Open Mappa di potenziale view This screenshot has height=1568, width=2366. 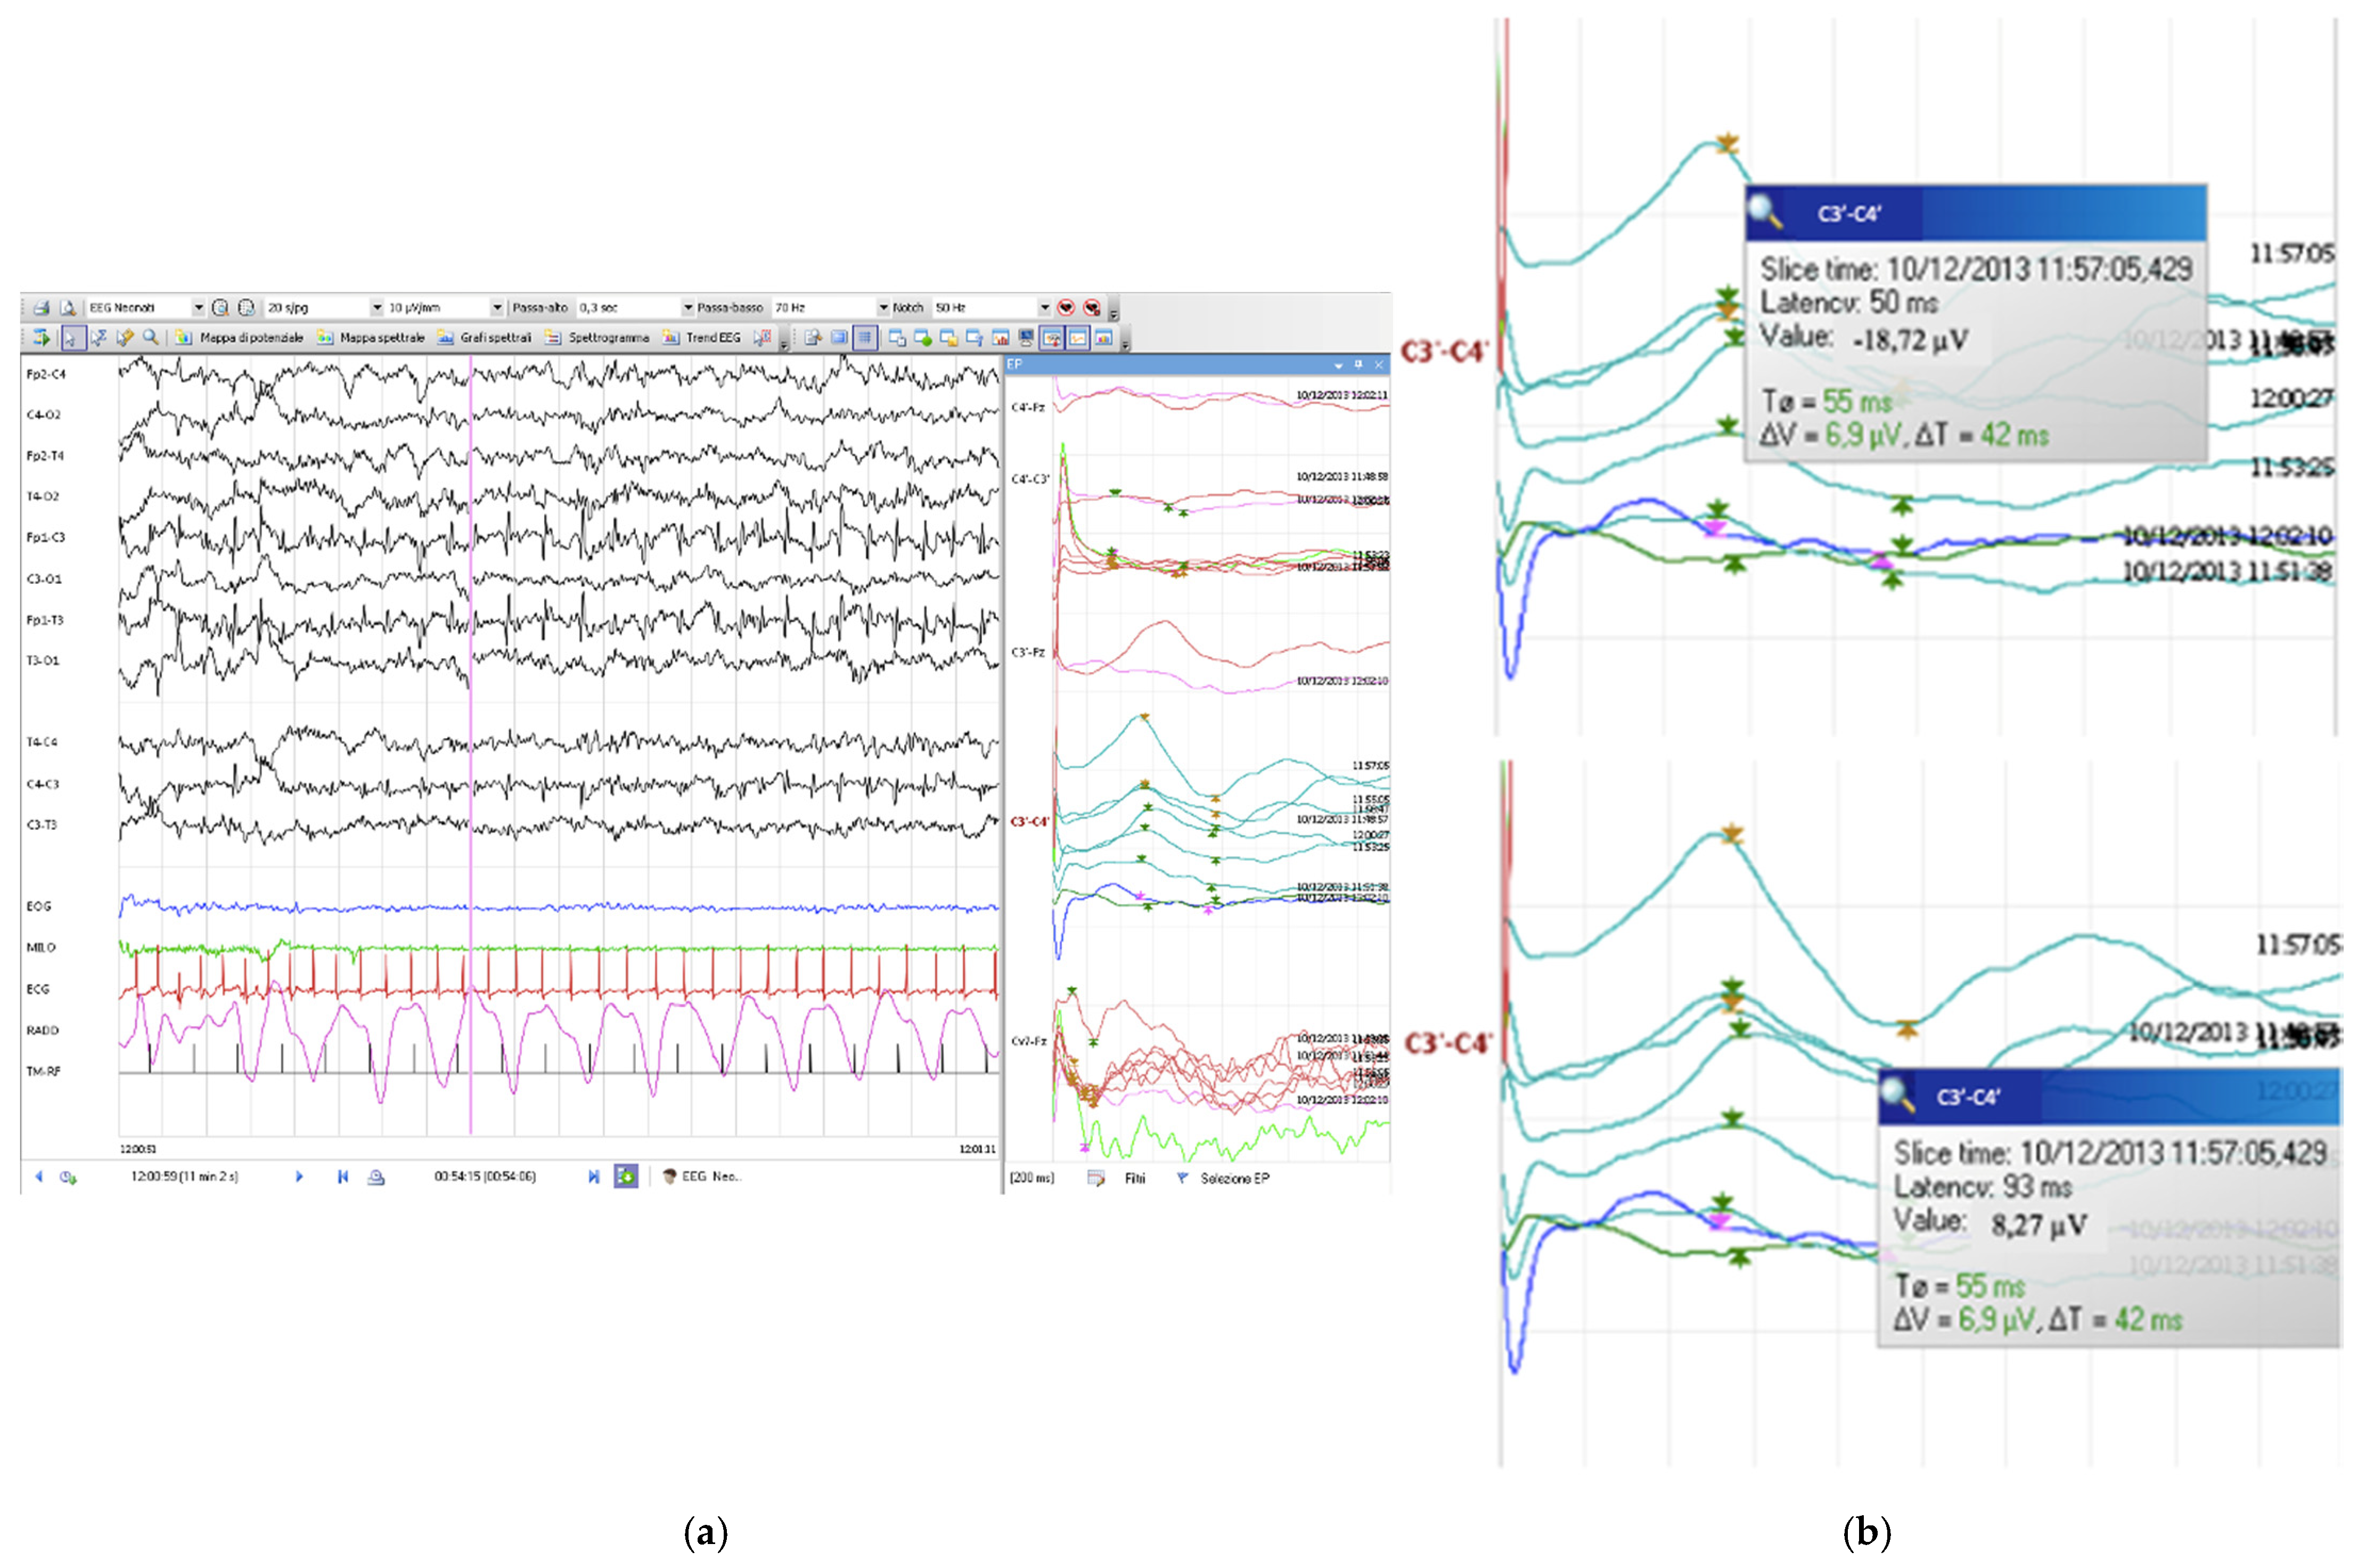pos(240,338)
